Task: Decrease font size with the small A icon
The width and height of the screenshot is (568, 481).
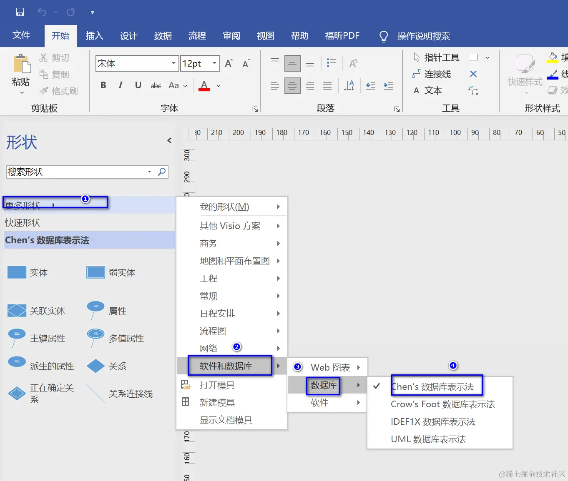Action: tap(246, 63)
